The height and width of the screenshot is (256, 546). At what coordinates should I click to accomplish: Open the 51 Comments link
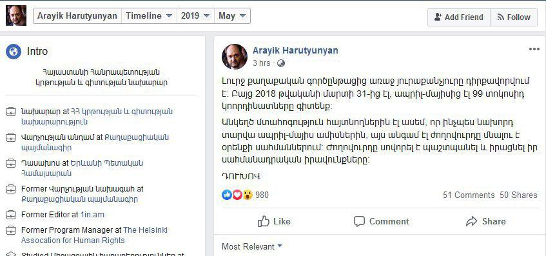point(469,195)
